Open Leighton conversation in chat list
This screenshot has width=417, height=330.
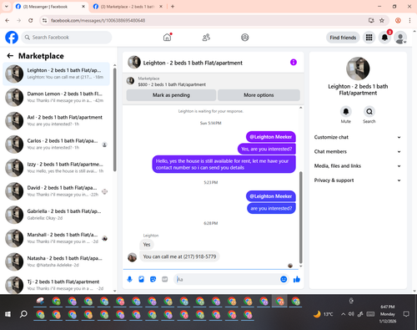(57, 74)
